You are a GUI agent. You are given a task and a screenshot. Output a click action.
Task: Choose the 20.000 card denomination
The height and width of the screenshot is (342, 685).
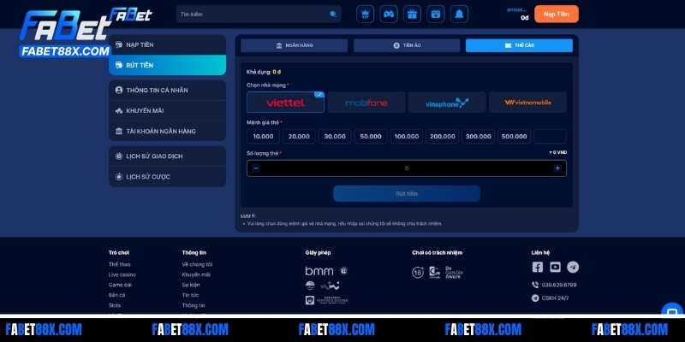click(x=299, y=137)
